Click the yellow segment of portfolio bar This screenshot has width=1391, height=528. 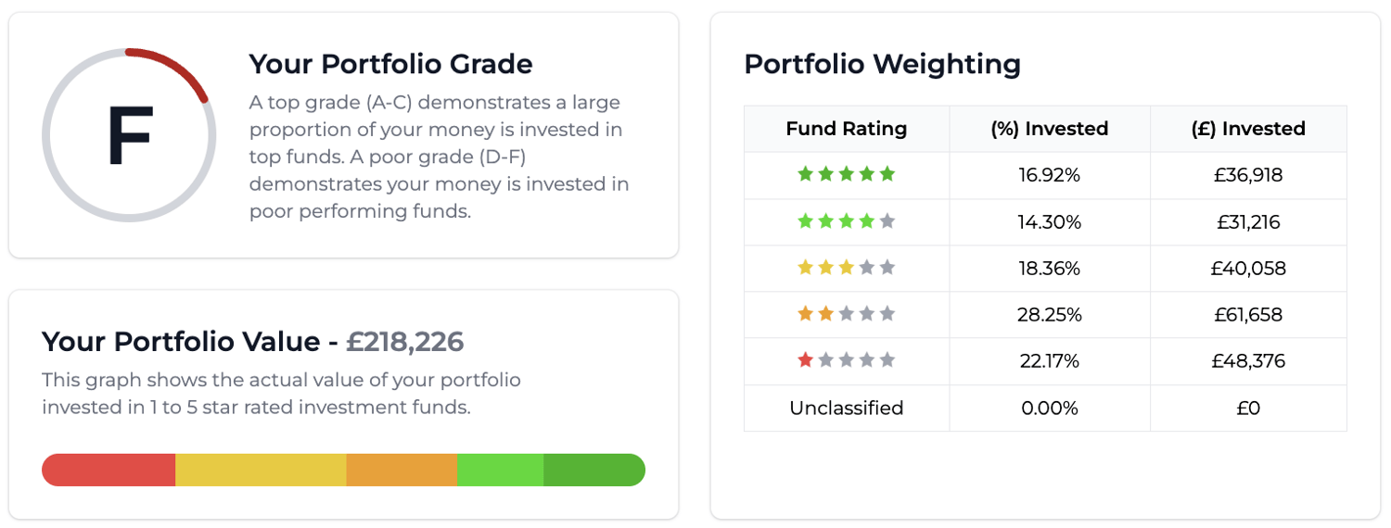261,470
